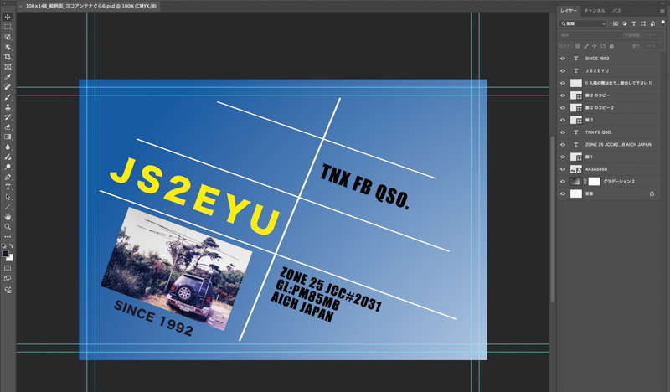Click the lock icon on the 背景 layer
The width and height of the screenshot is (670, 392).
(652, 193)
